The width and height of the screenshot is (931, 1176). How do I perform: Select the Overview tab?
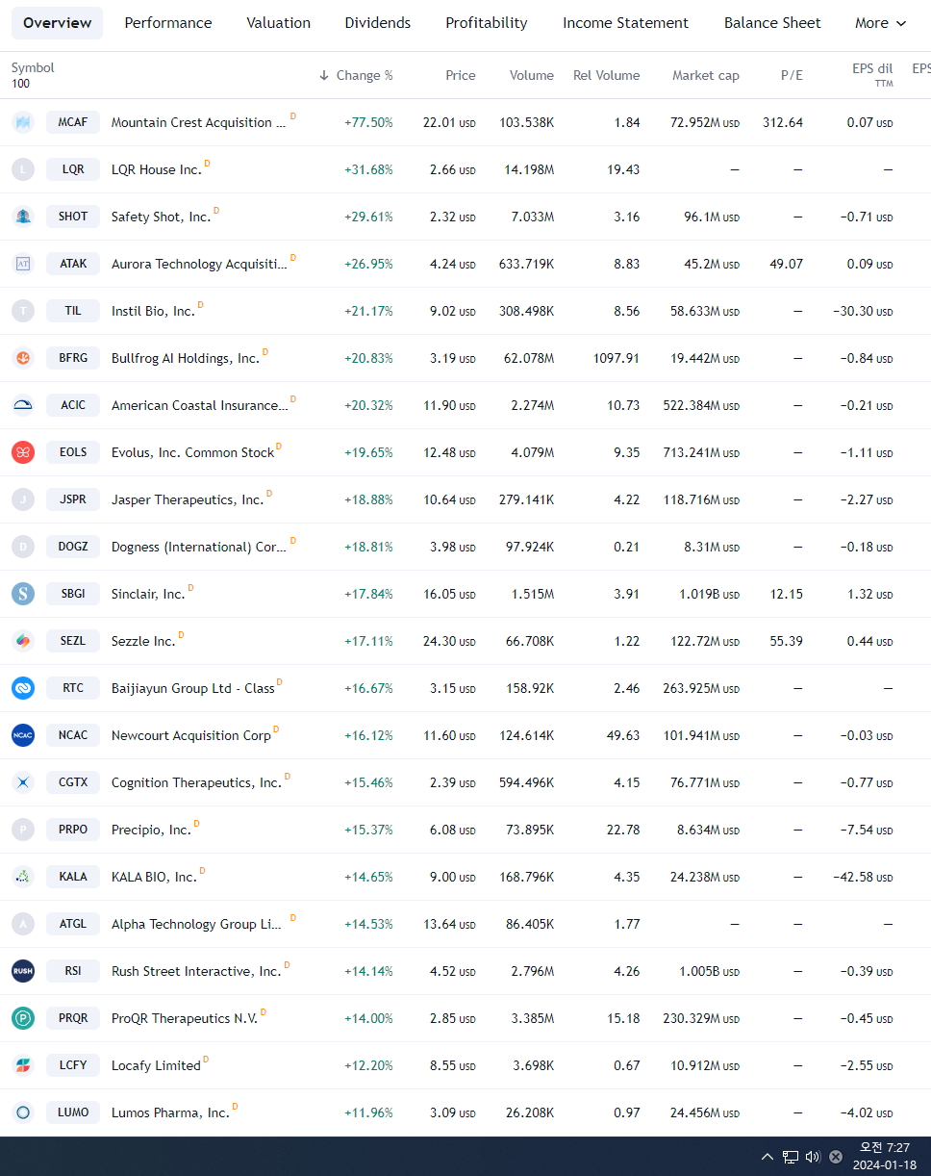tap(58, 23)
